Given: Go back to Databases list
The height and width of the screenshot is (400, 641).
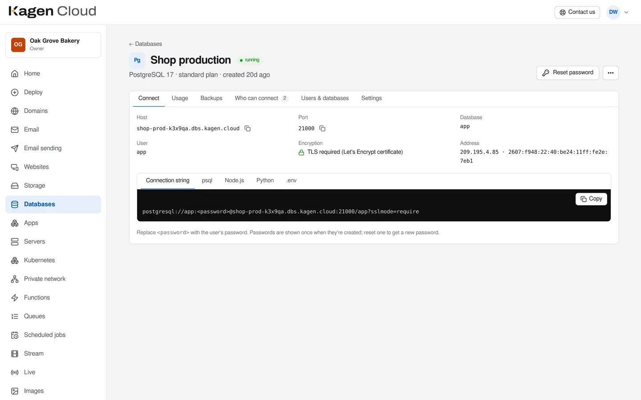Looking at the screenshot, I should pyautogui.click(x=146, y=44).
